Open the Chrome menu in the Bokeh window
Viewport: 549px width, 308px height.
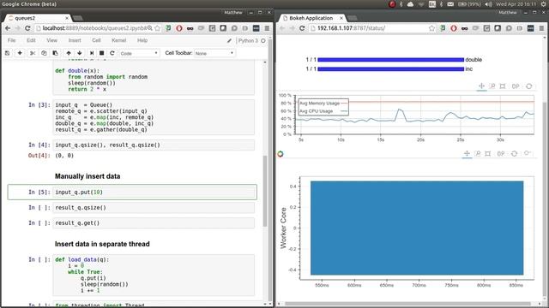(x=541, y=28)
